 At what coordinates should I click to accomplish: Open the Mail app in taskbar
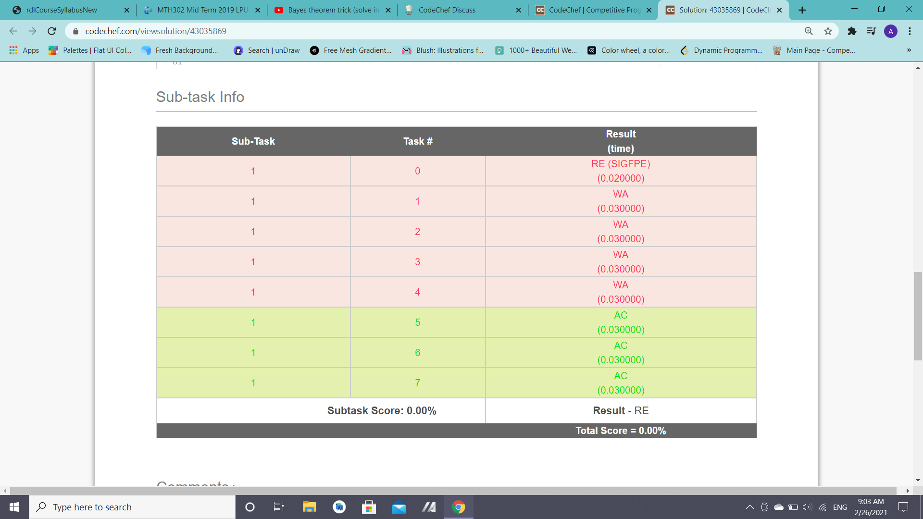coord(399,507)
